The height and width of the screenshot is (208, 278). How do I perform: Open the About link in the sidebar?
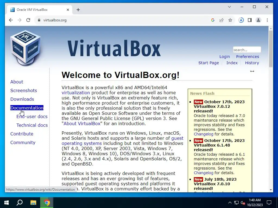pos(17,82)
